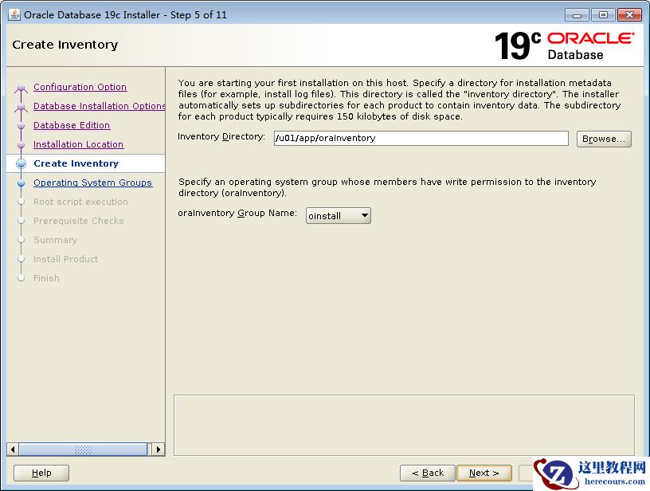The height and width of the screenshot is (491, 650).
Task: Minimize the installer window
Action: [577, 15]
